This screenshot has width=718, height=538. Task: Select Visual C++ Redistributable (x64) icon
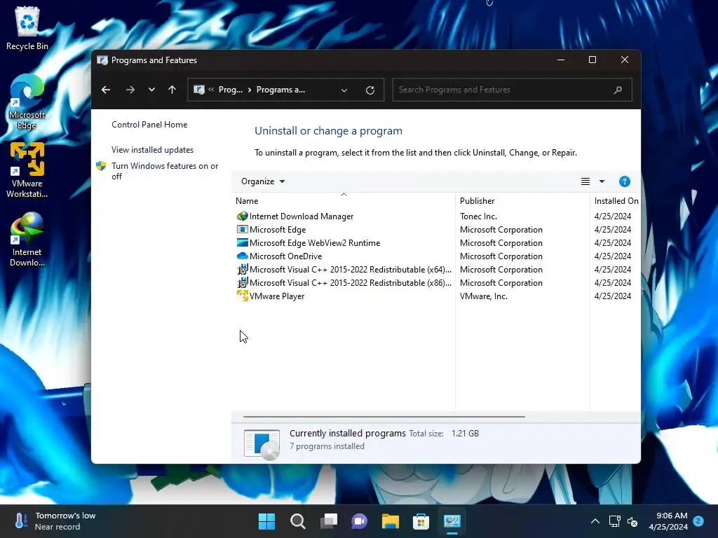[242, 269]
